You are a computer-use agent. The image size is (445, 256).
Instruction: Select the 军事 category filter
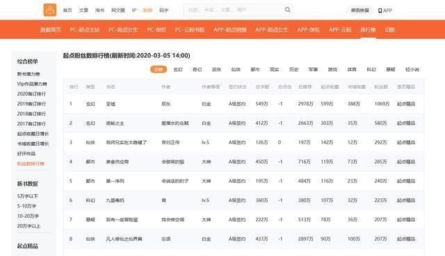pyautogui.click(x=313, y=69)
